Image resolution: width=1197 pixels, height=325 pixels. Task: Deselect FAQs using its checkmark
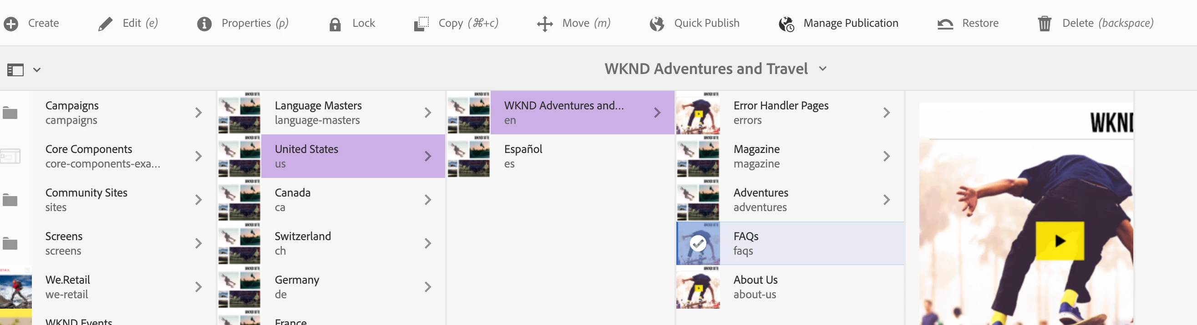(x=698, y=243)
